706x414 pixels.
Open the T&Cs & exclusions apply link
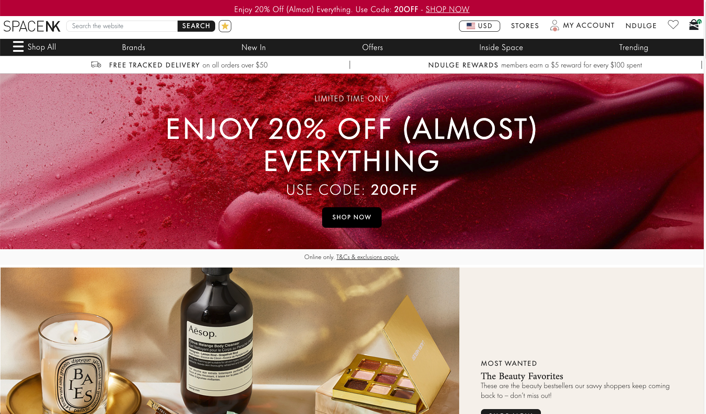tap(368, 257)
